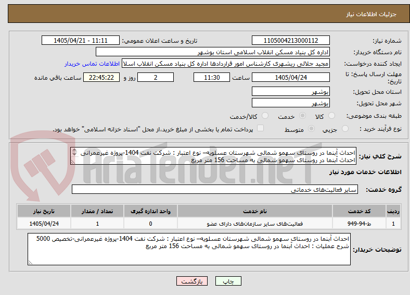Viewport: 410px width, 295px height.
Task: Select the خدمت radio button
Action: 302,116
